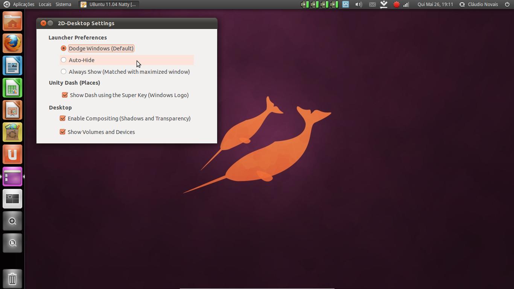Launch LibreOffice Writer from the launcher

click(x=12, y=65)
